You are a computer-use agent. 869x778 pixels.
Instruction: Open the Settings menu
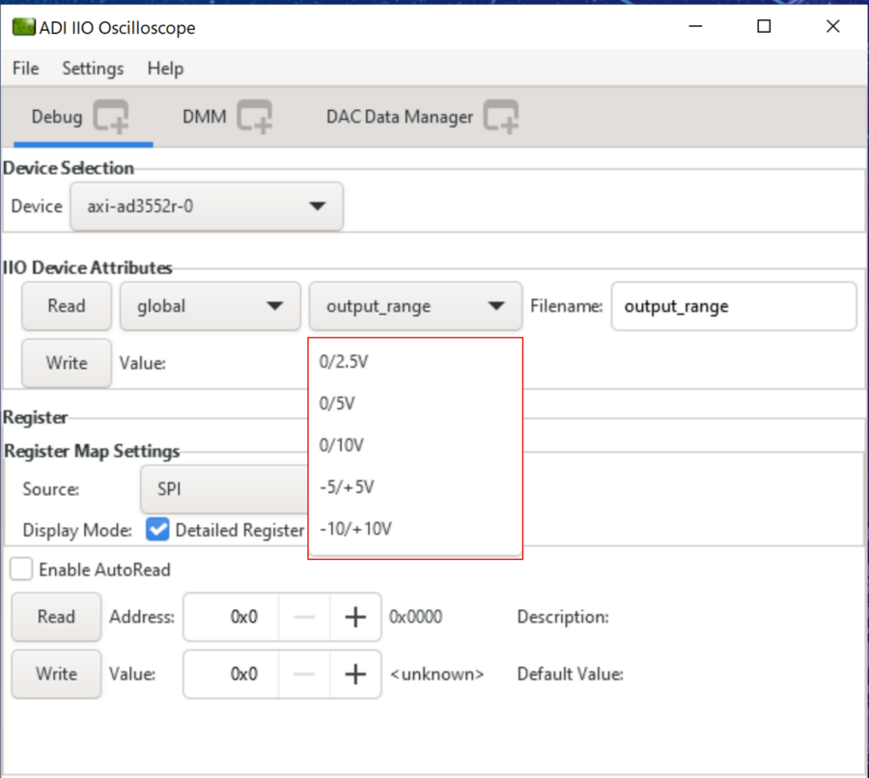pyautogui.click(x=92, y=69)
